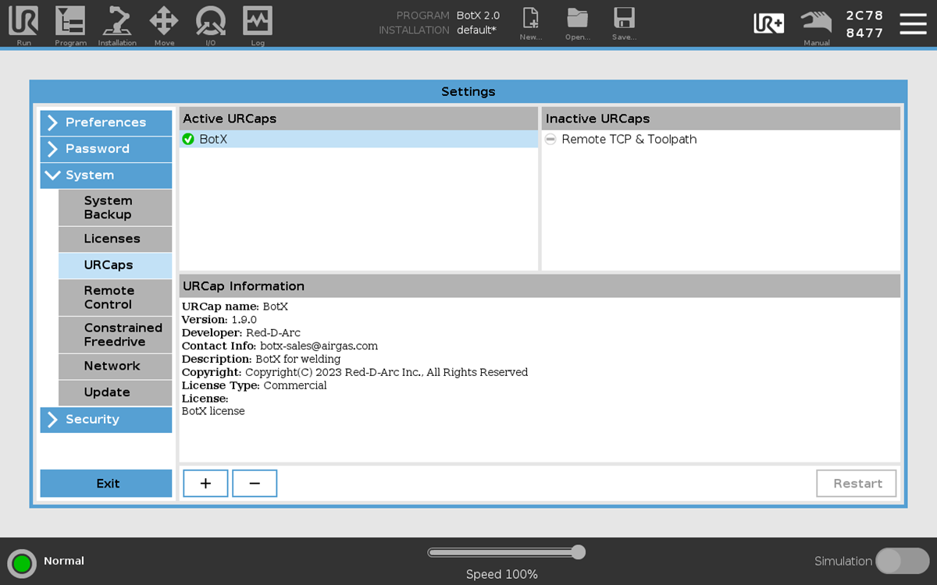Click the serial number 2C78 8477
This screenshot has height=585, width=937.
point(864,24)
